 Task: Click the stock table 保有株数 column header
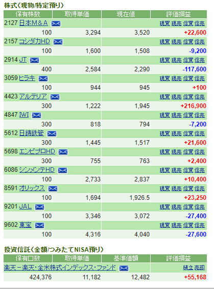[x=28, y=14]
